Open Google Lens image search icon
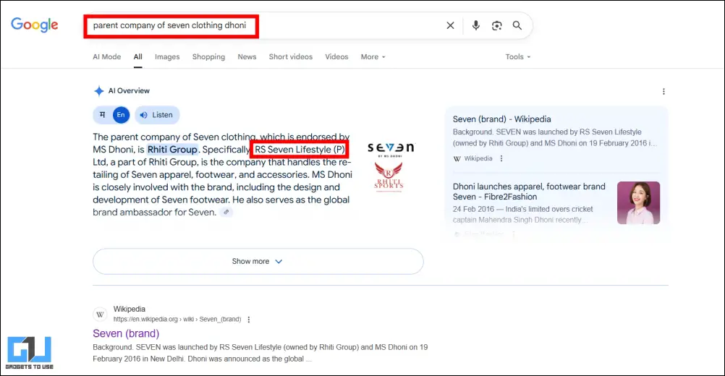Screen dimensions: 725x376 pos(496,25)
